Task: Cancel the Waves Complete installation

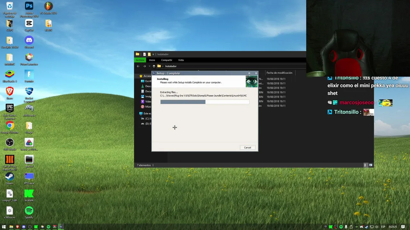Action: tap(248, 148)
